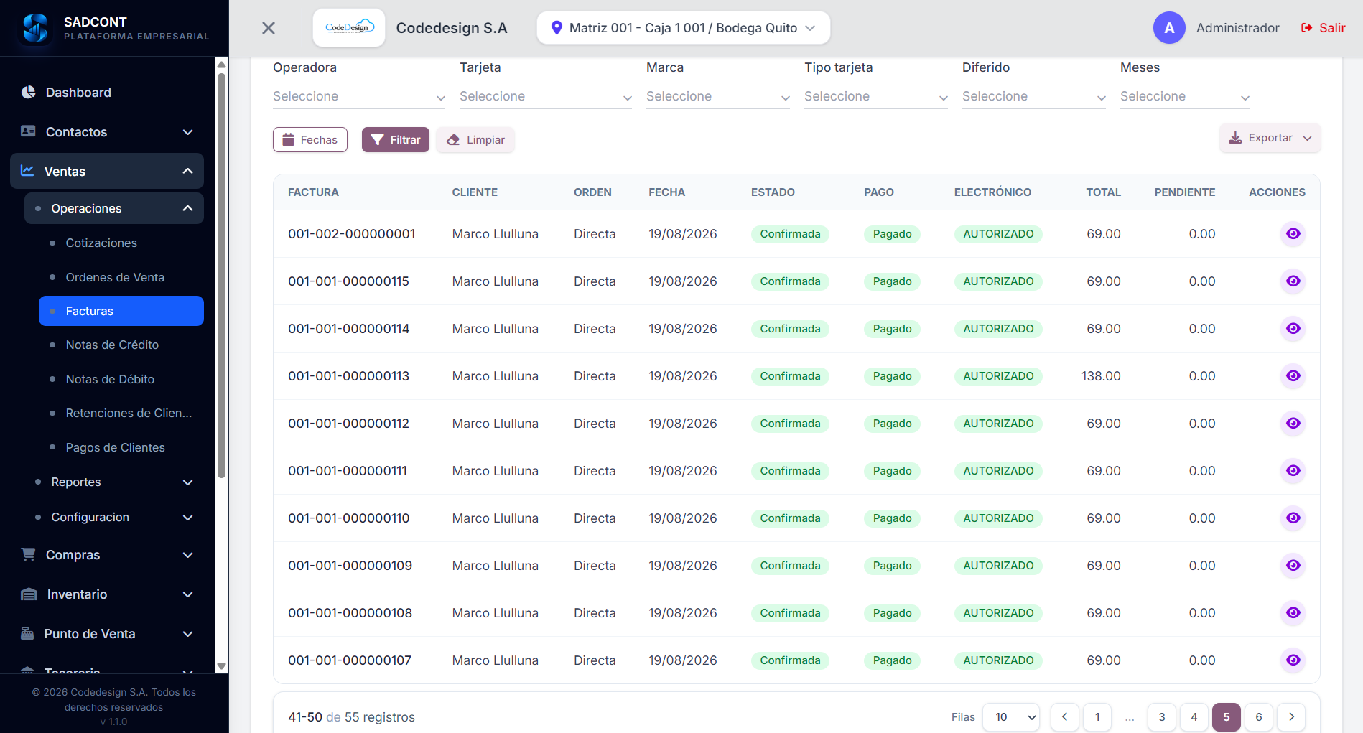Screen dimensions: 1363x733
Task: View invoice 001-001-000000108 eye icon
Action: (1293, 612)
